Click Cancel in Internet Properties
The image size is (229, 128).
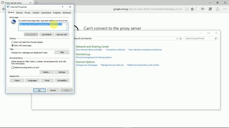[53, 90]
